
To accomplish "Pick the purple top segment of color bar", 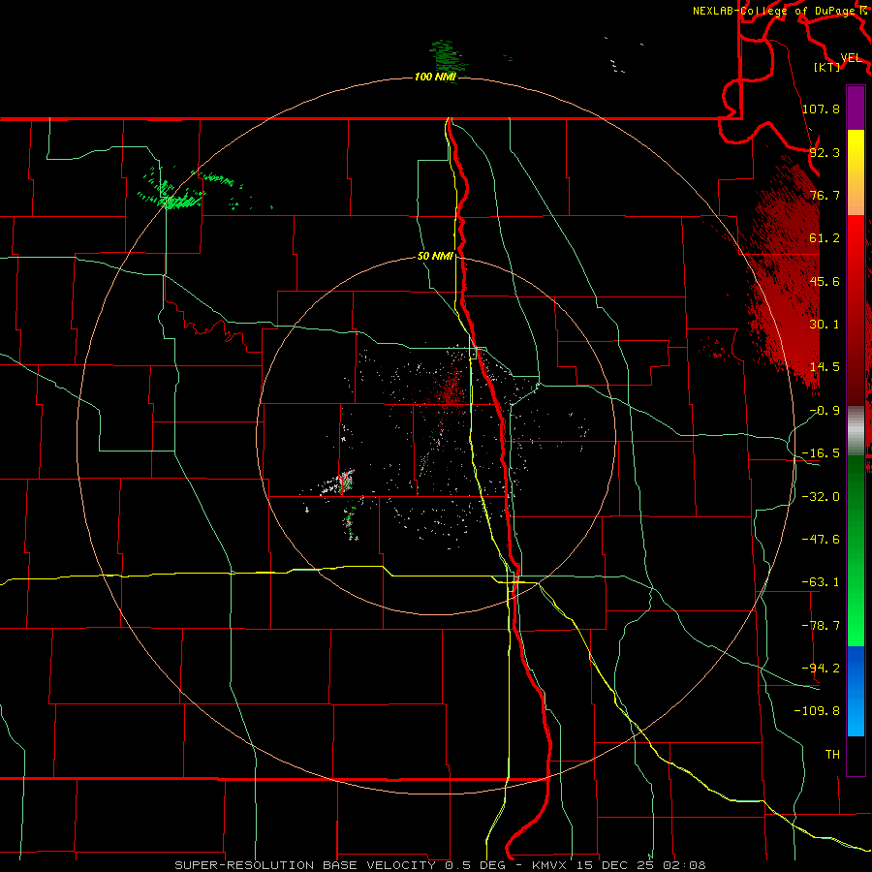I will [x=856, y=108].
